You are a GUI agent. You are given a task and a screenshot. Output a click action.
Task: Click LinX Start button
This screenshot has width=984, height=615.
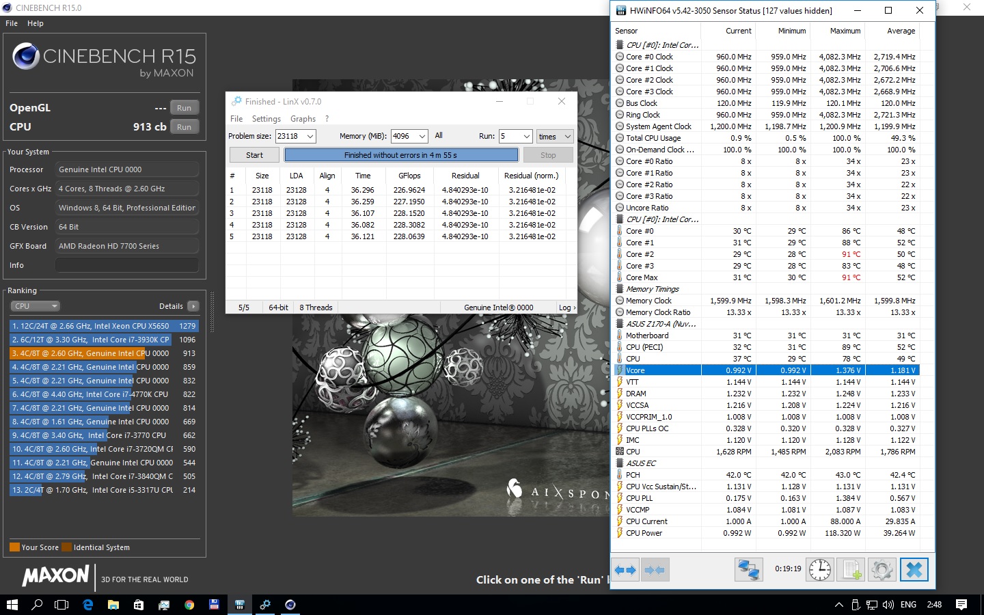click(x=254, y=155)
